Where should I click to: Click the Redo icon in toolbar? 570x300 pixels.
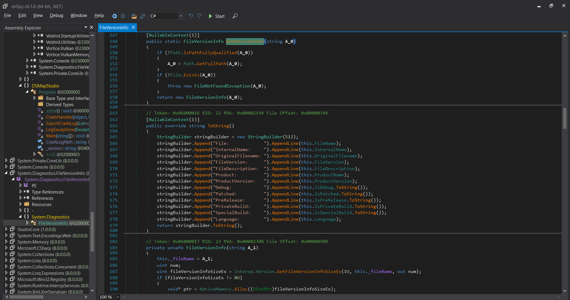pos(199,16)
